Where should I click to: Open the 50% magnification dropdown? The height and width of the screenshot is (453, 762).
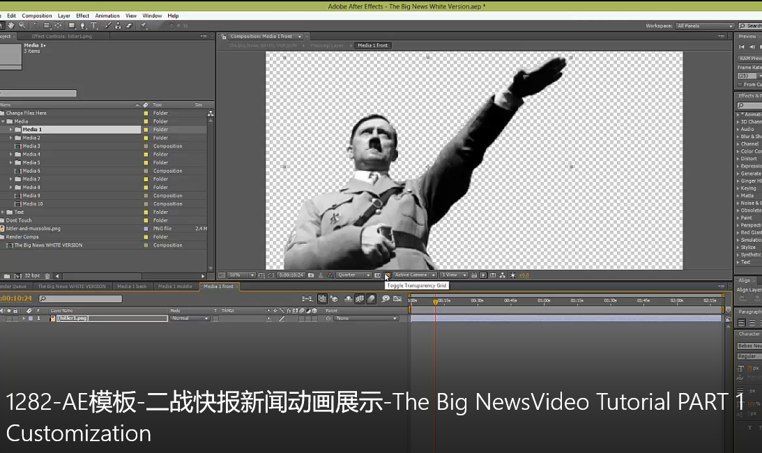(x=241, y=275)
